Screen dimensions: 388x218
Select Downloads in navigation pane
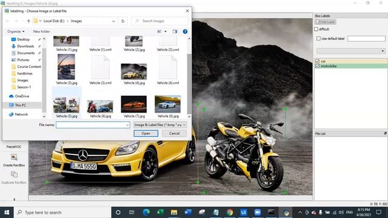tap(25, 46)
